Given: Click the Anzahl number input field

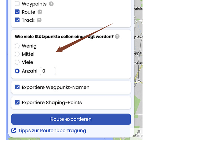Looking at the screenshot, I should click(x=48, y=71).
